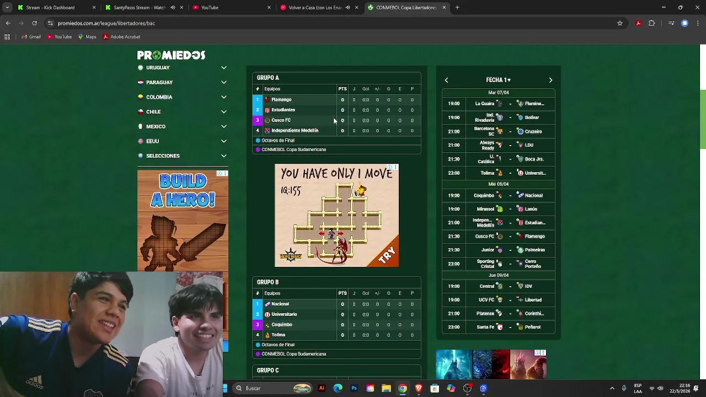Open the Chrome profile avatar

(x=684, y=23)
